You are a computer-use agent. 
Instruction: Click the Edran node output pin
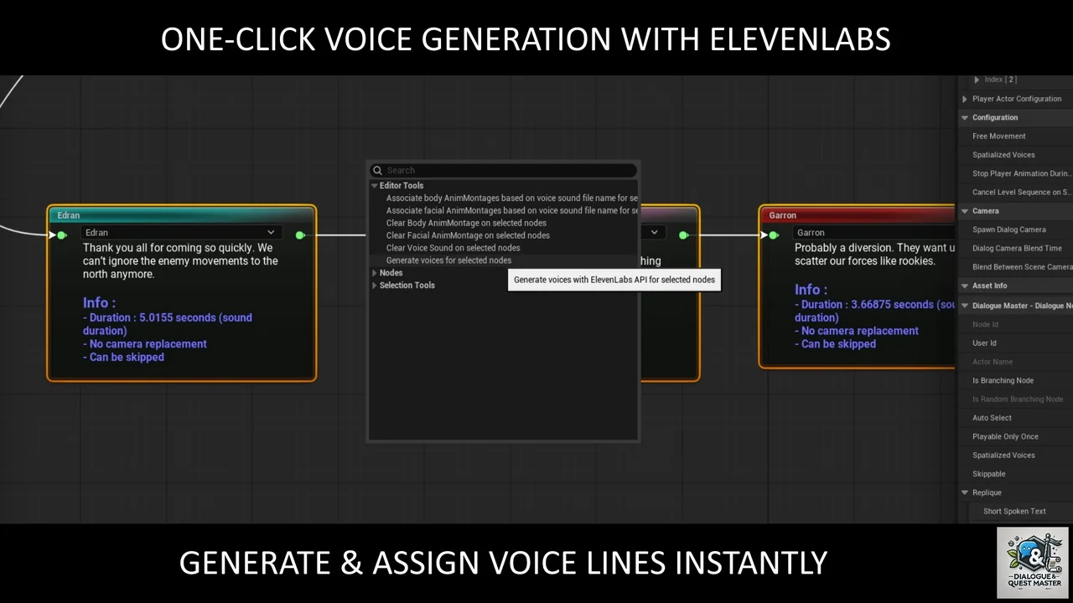[x=300, y=235]
